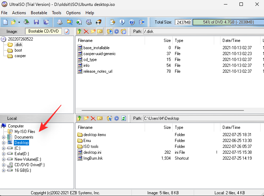Refresh the local file list
Viewport: 264px width, 196px height.
pos(124,118)
